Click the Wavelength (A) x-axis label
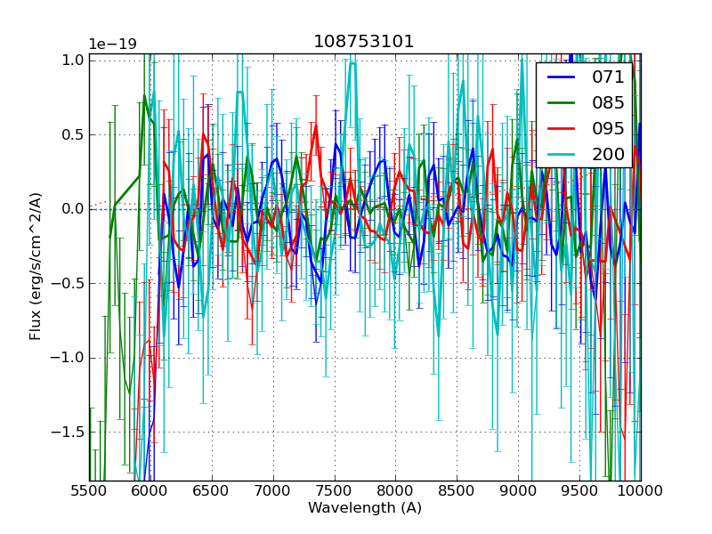This screenshot has width=712, height=534. coord(365,508)
